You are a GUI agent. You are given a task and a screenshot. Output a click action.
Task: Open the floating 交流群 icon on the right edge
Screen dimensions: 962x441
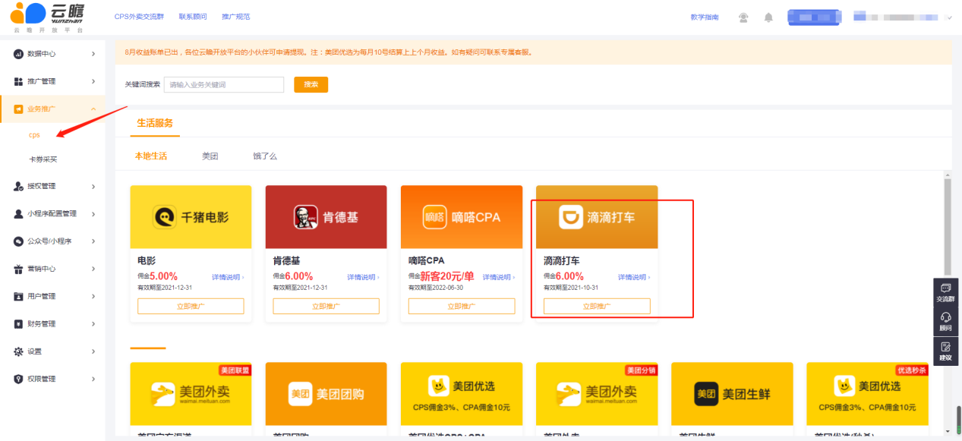(945, 288)
